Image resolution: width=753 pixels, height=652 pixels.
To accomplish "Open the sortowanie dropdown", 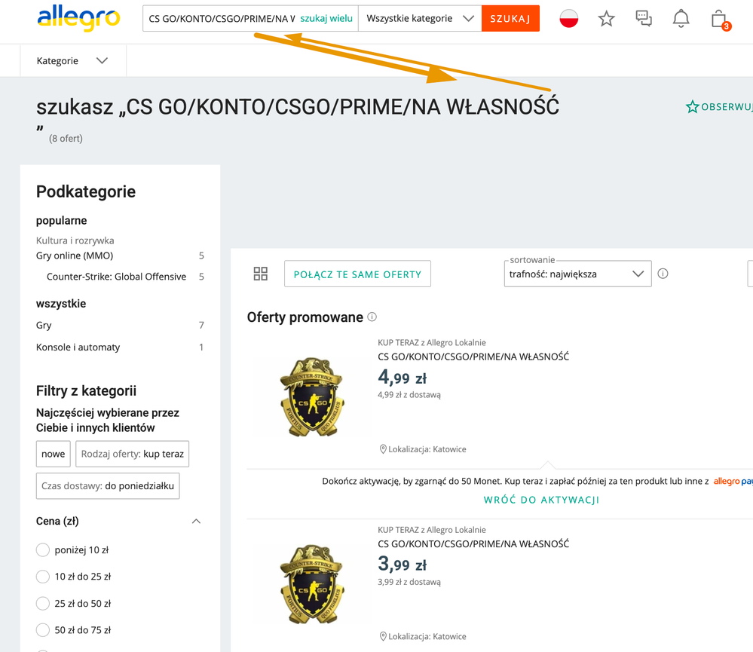I will (x=577, y=274).
